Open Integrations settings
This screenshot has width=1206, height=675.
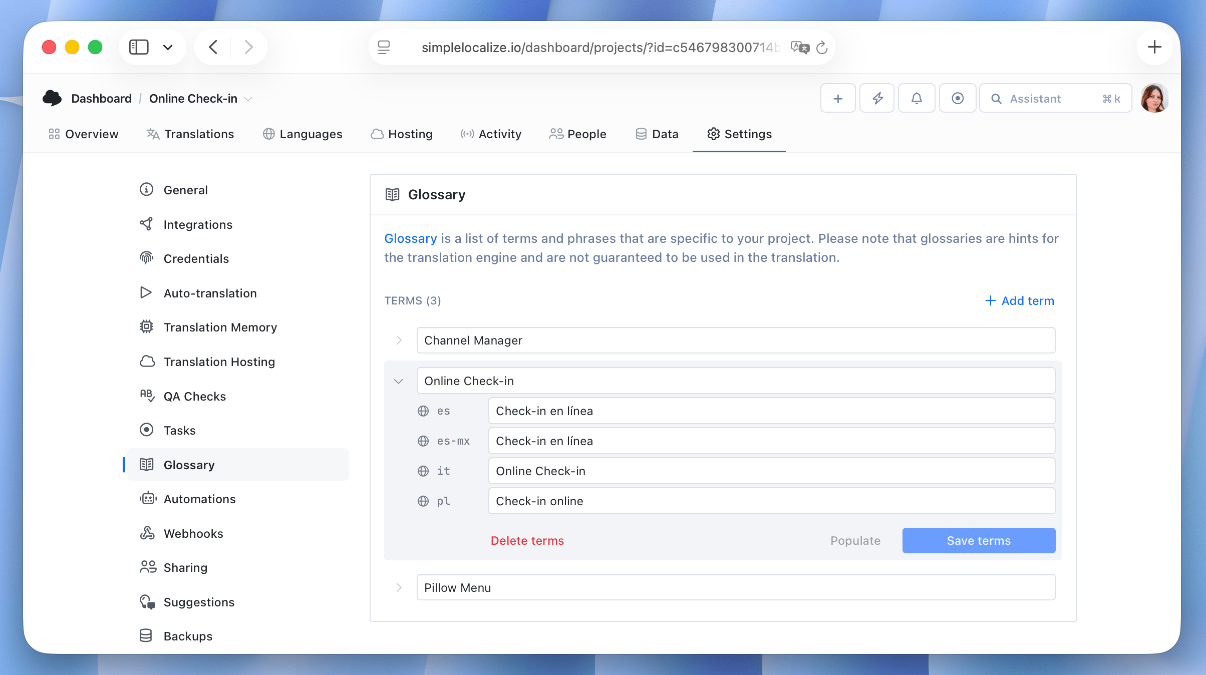pyautogui.click(x=238, y=224)
